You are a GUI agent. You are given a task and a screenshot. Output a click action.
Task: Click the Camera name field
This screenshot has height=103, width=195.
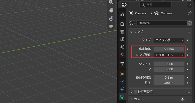tap(162, 23)
